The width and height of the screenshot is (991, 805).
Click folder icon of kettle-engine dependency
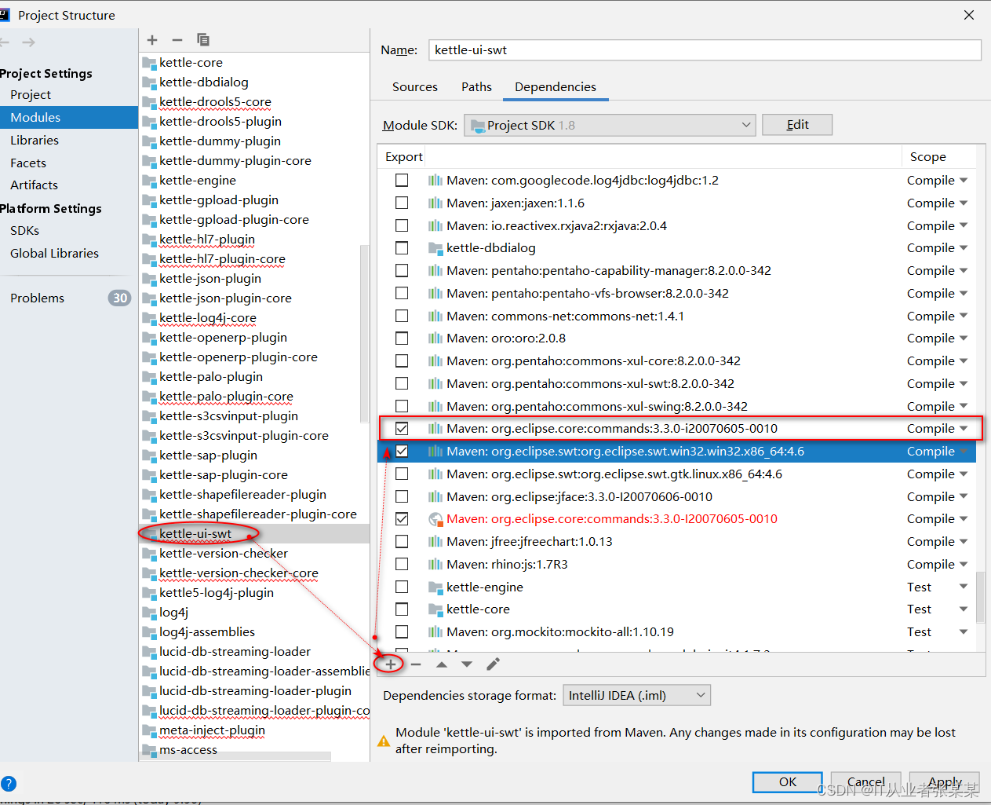click(436, 587)
